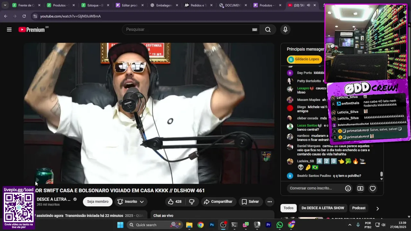Switch to the DOCUMENT tab
Screen dimensions: 411x231
[233, 5]
